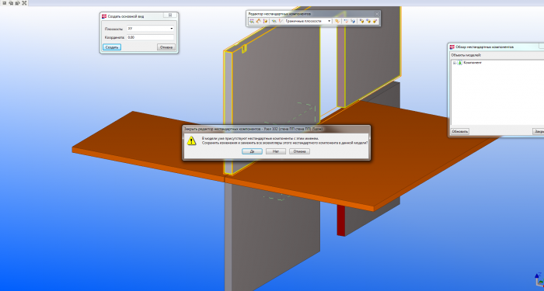Viewport: 544px width, 291px height.
Task: Click the icon right after plane dropdown
Action: 337,21
